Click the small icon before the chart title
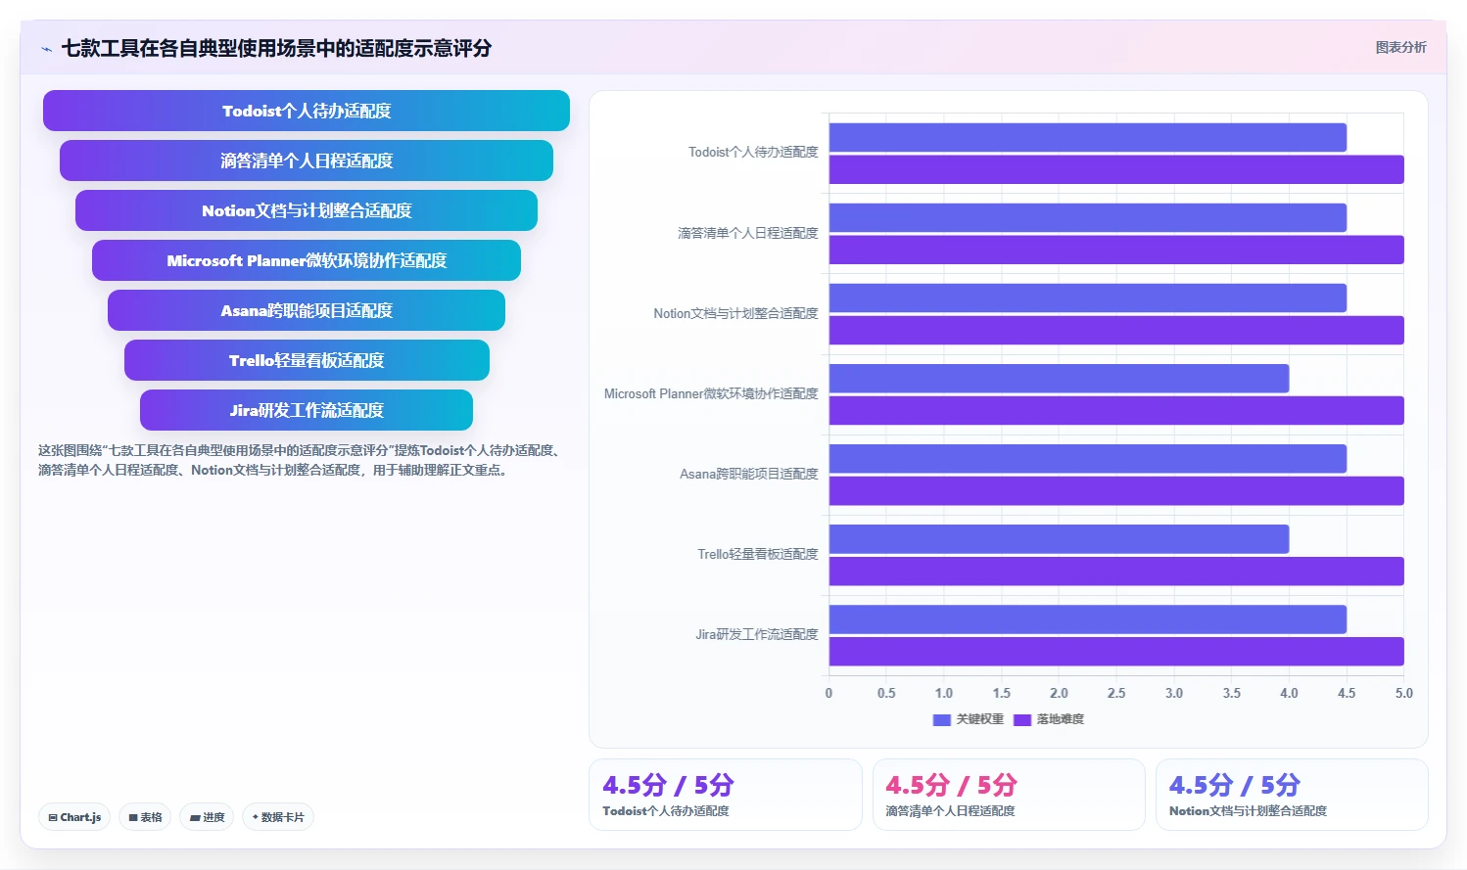The width and height of the screenshot is (1467, 870). (46, 49)
